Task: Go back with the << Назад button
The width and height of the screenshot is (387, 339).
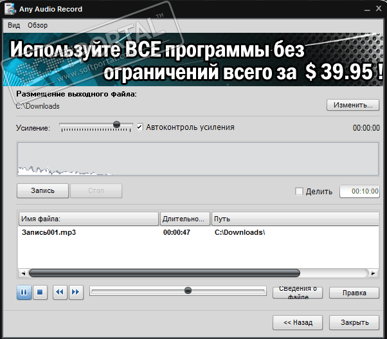Action: point(298,322)
